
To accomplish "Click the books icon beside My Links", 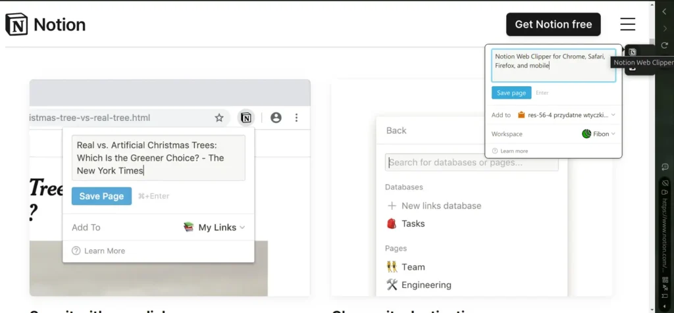I will [x=189, y=227].
